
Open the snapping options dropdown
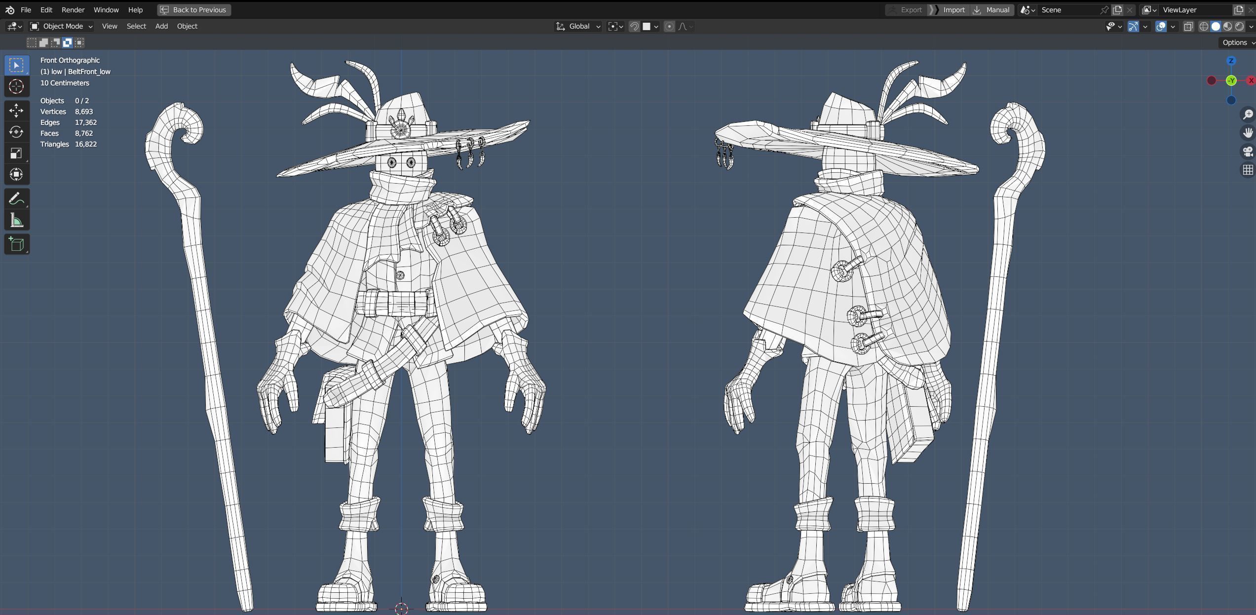pos(650,26)
